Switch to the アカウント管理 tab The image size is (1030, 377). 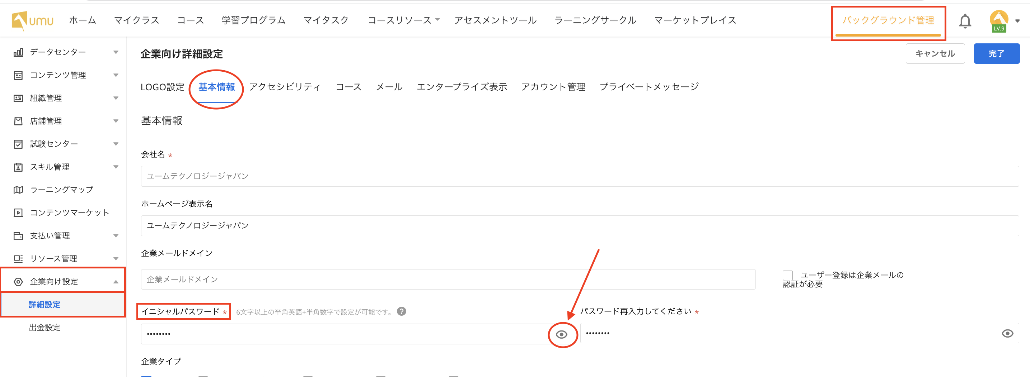pyautogui.click(x=553, y=87)
